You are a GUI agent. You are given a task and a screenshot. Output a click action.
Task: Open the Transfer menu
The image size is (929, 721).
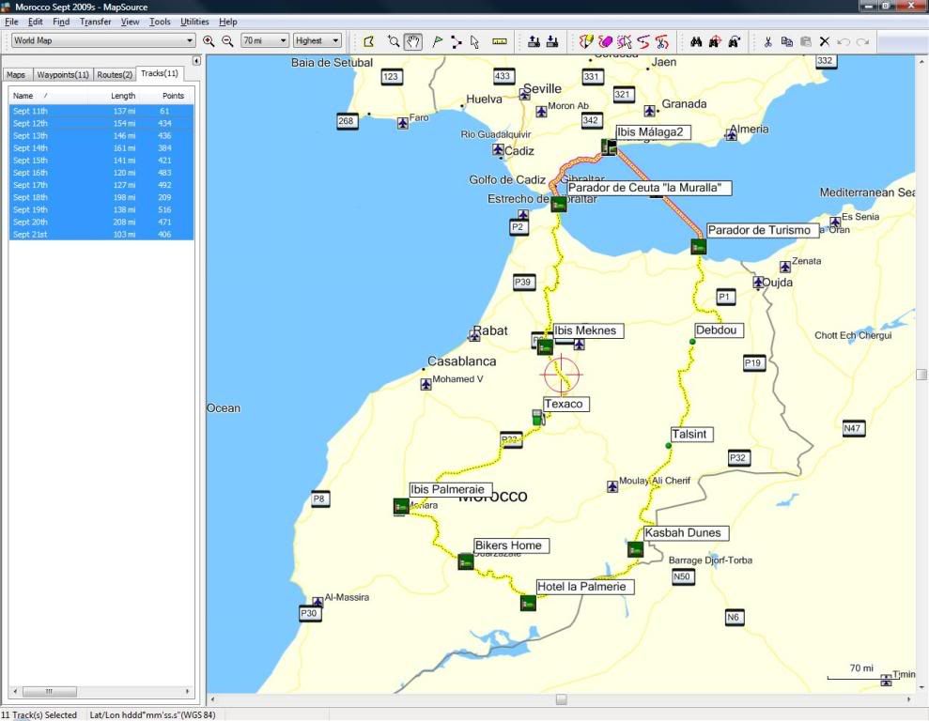pyautogui.click(x=96, y=22)
